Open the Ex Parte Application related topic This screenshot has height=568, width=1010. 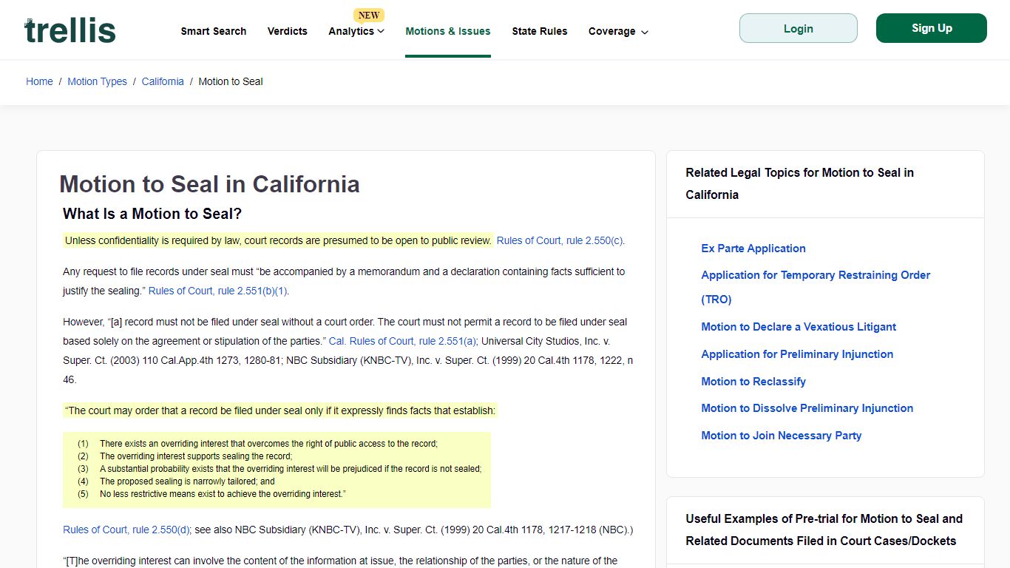tap(753, 248)
